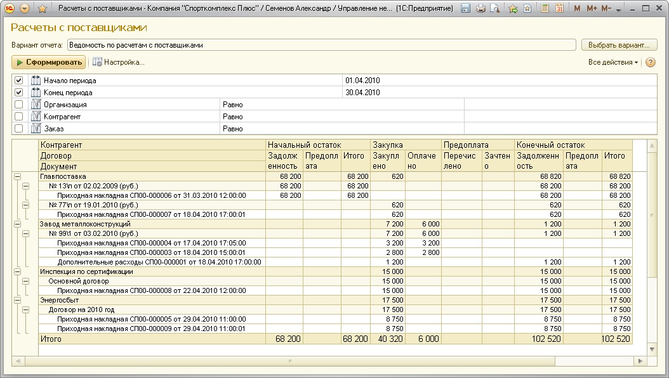Click the horizontal scrollbar at the bottom

click(317, 361)
